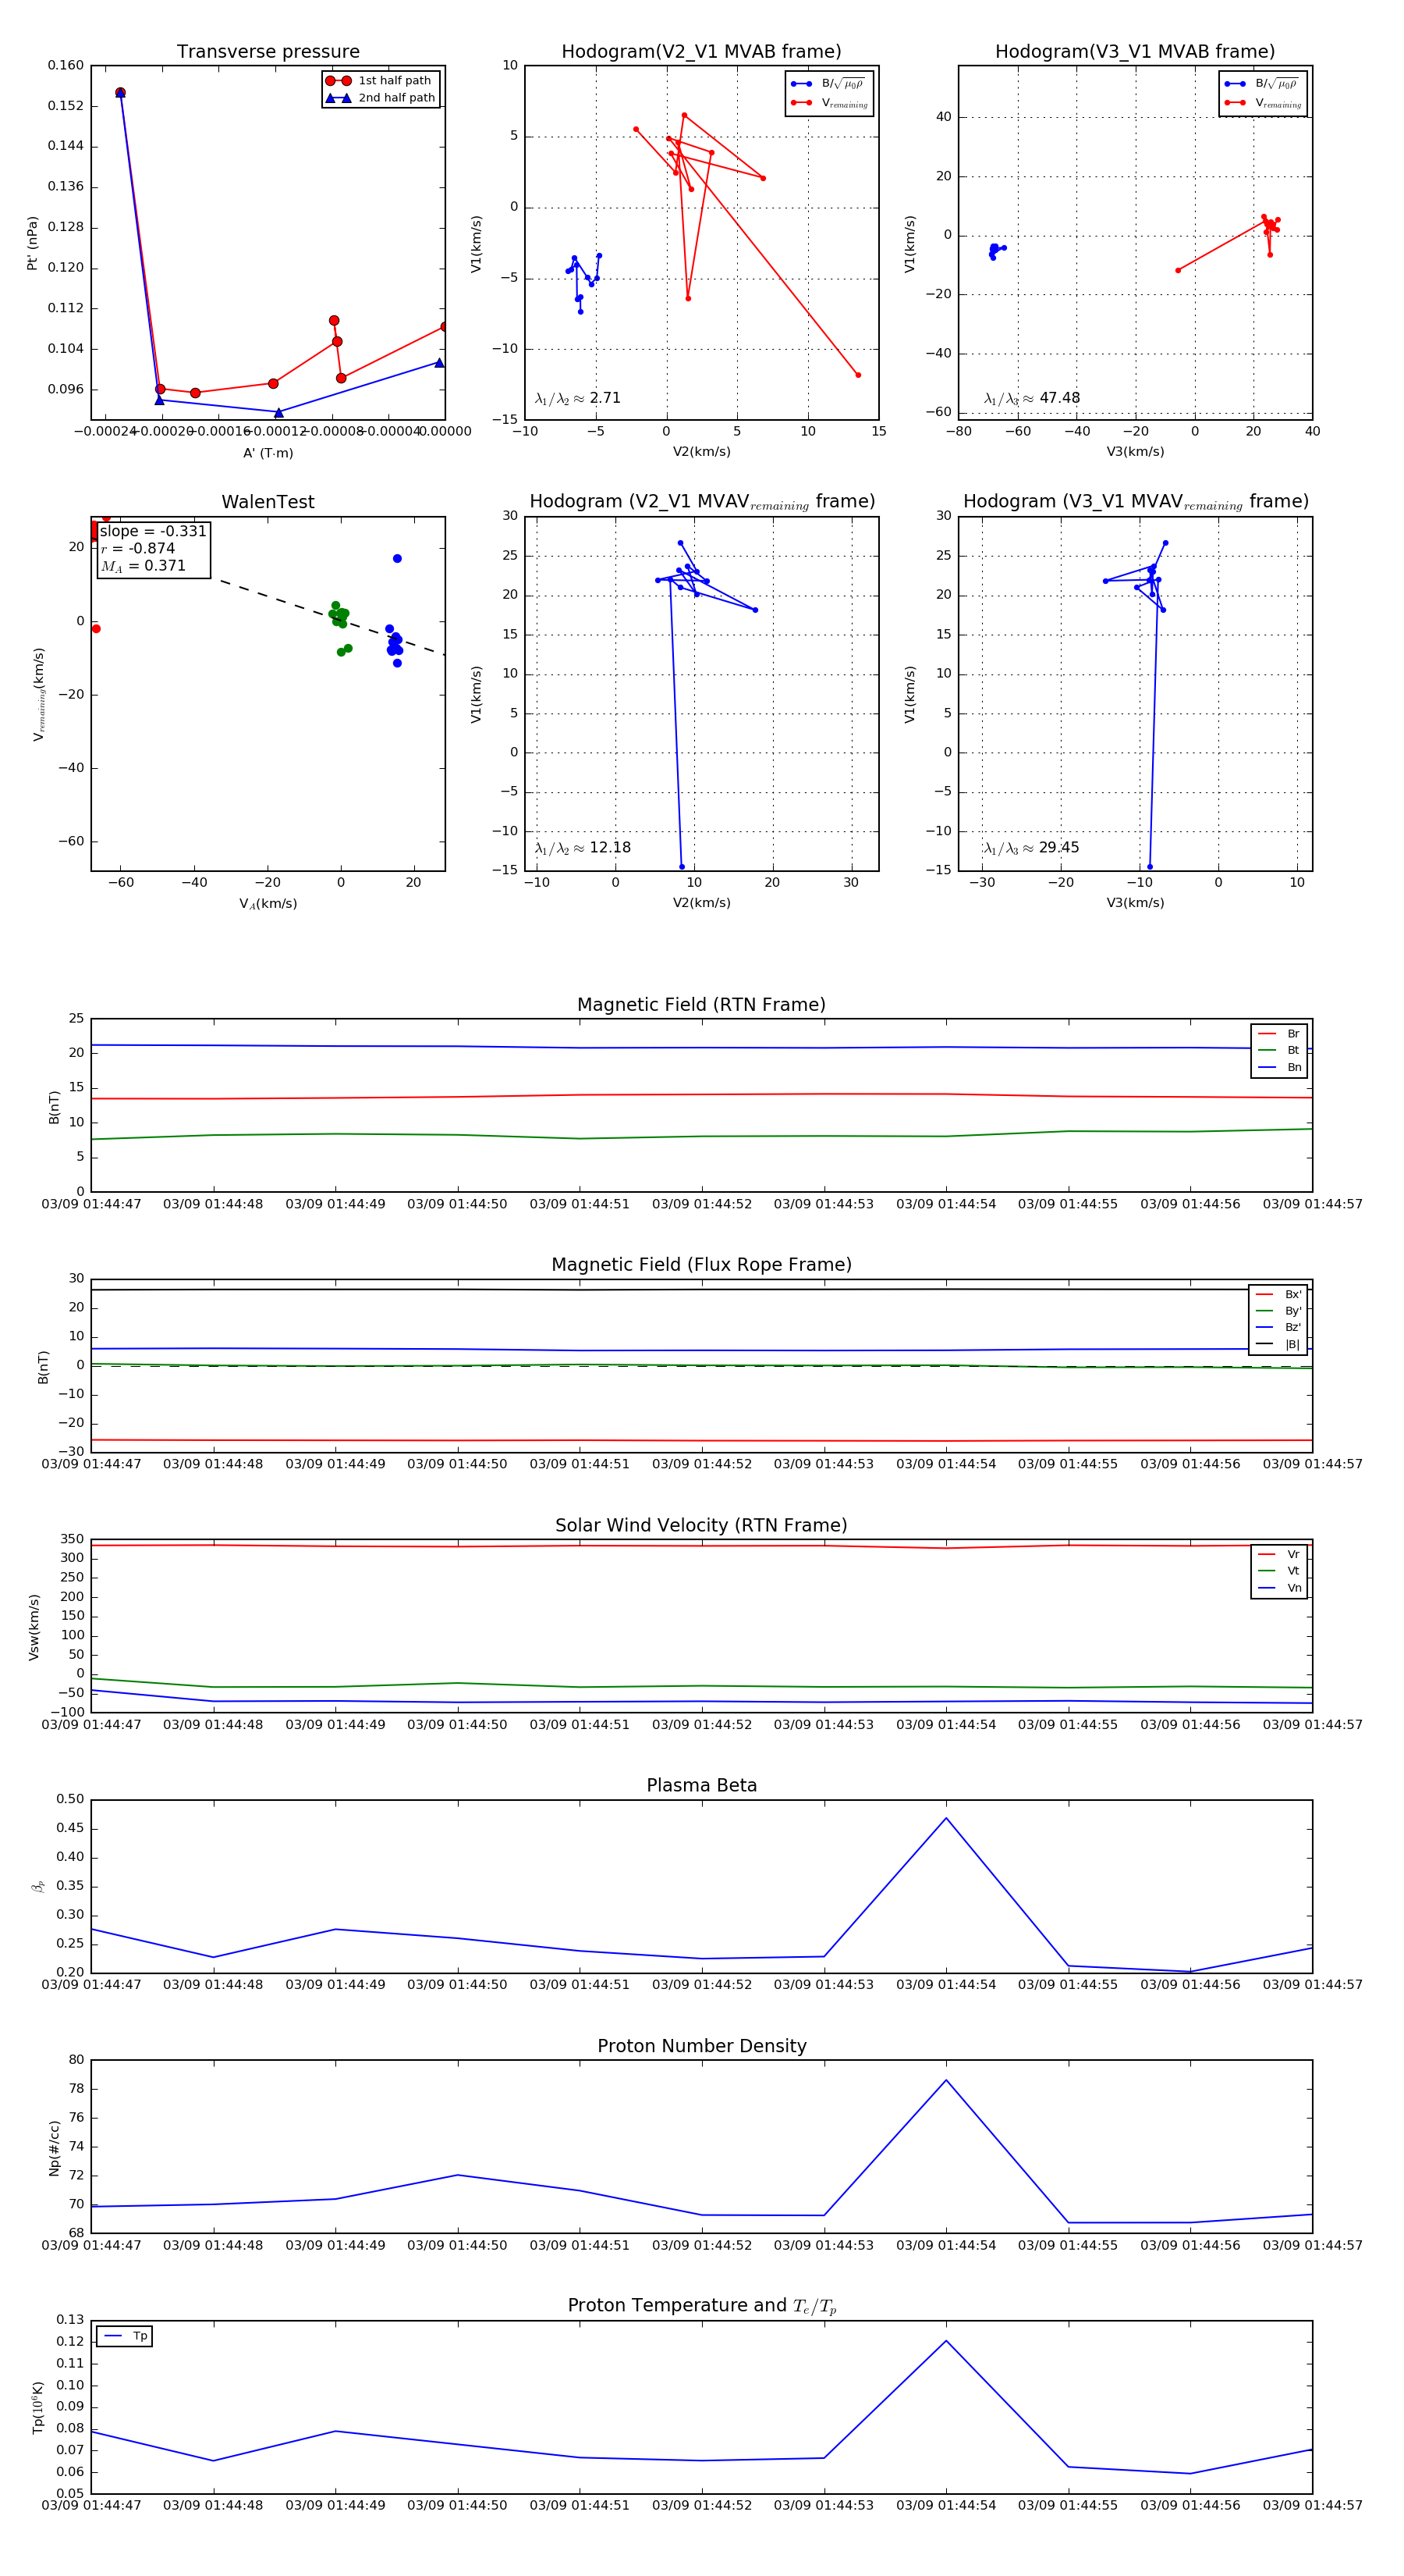The height and width of the screenshot is (2576, 1404).
Task: Click 'Hodogram (V2_V1 MVAV remaining frame)' title
Action: [x=701, y=502]
